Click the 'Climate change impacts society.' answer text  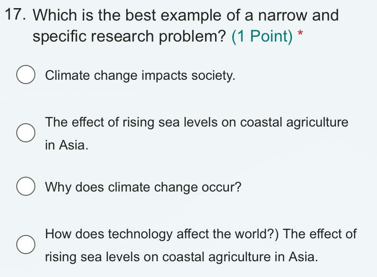[140, 75]
